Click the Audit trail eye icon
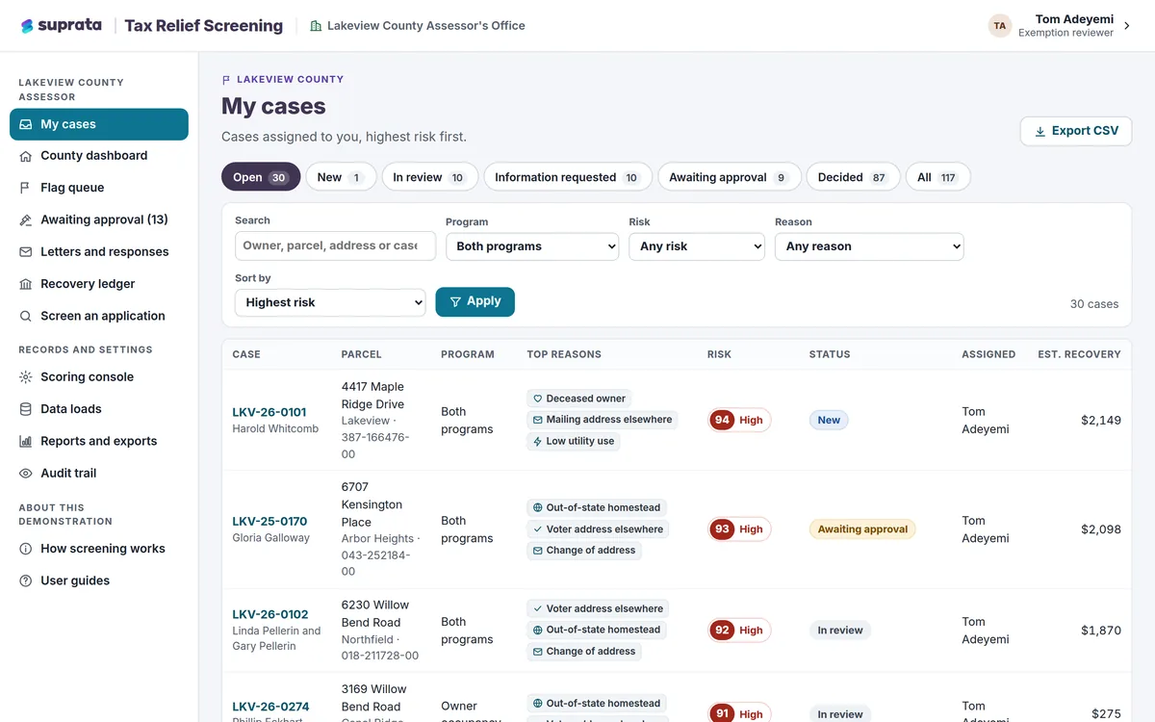 tap(26, 474)
